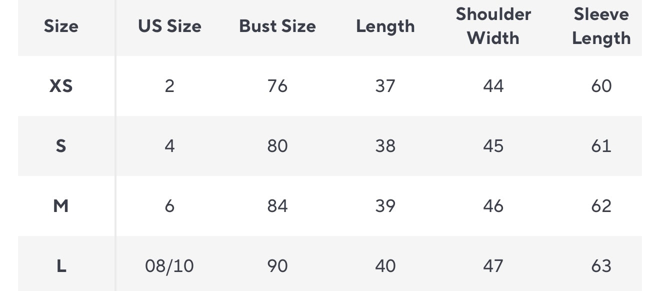Select the Shoulder Width column header
This screenshot has width=660, height=291.
[493, 26]
